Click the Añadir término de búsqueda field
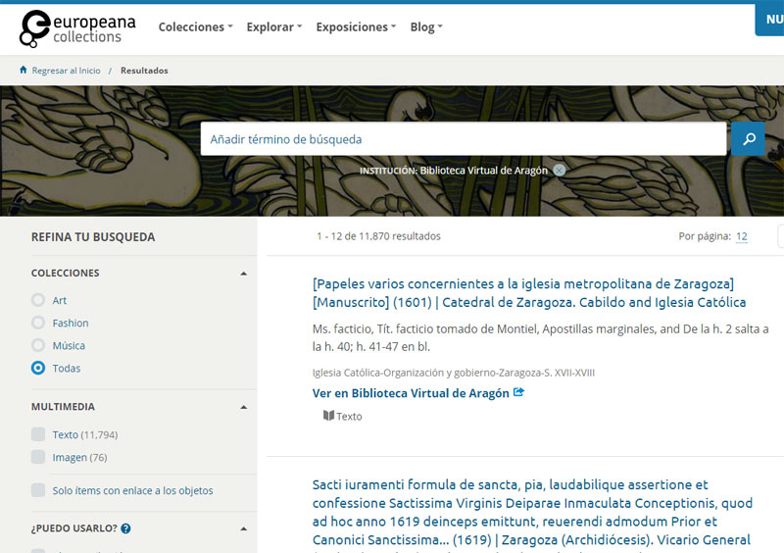784x553 pixels. [464, 138]
